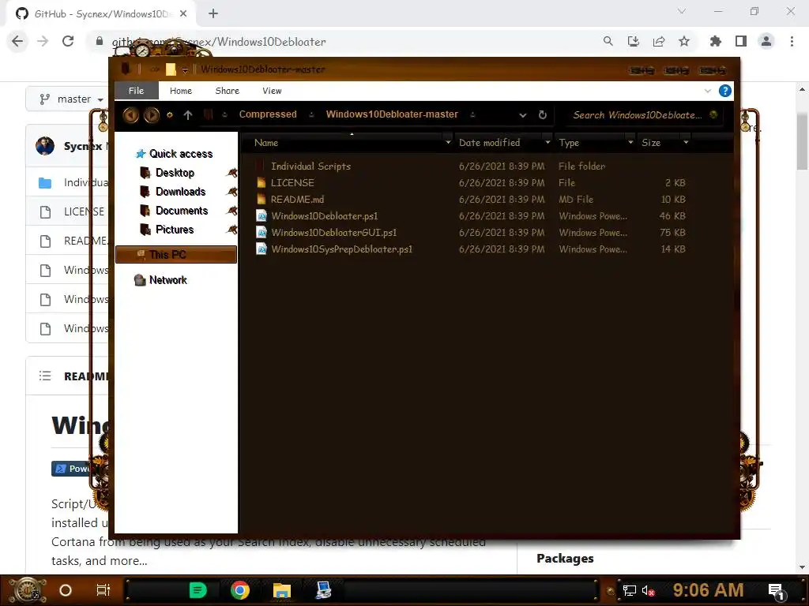809x606 pixels.
Task: Open Chrome from the taskbar
Action: [240, 590]
